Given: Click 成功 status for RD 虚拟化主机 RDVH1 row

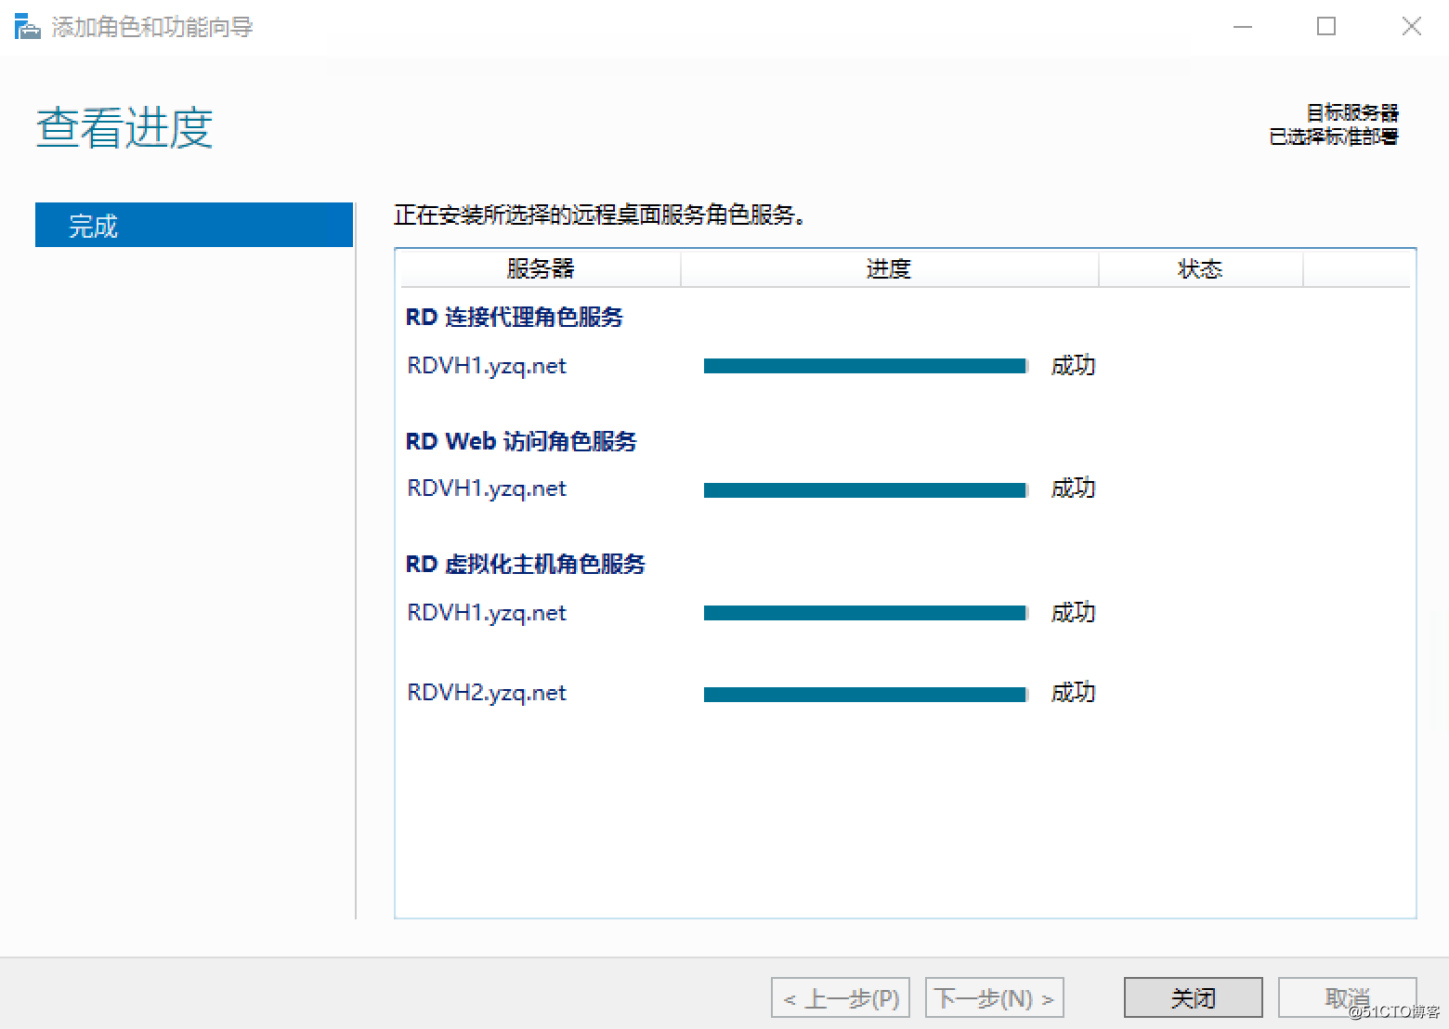Looking at the screenshot, I should pyautogui.click(x=1073, y=612).
